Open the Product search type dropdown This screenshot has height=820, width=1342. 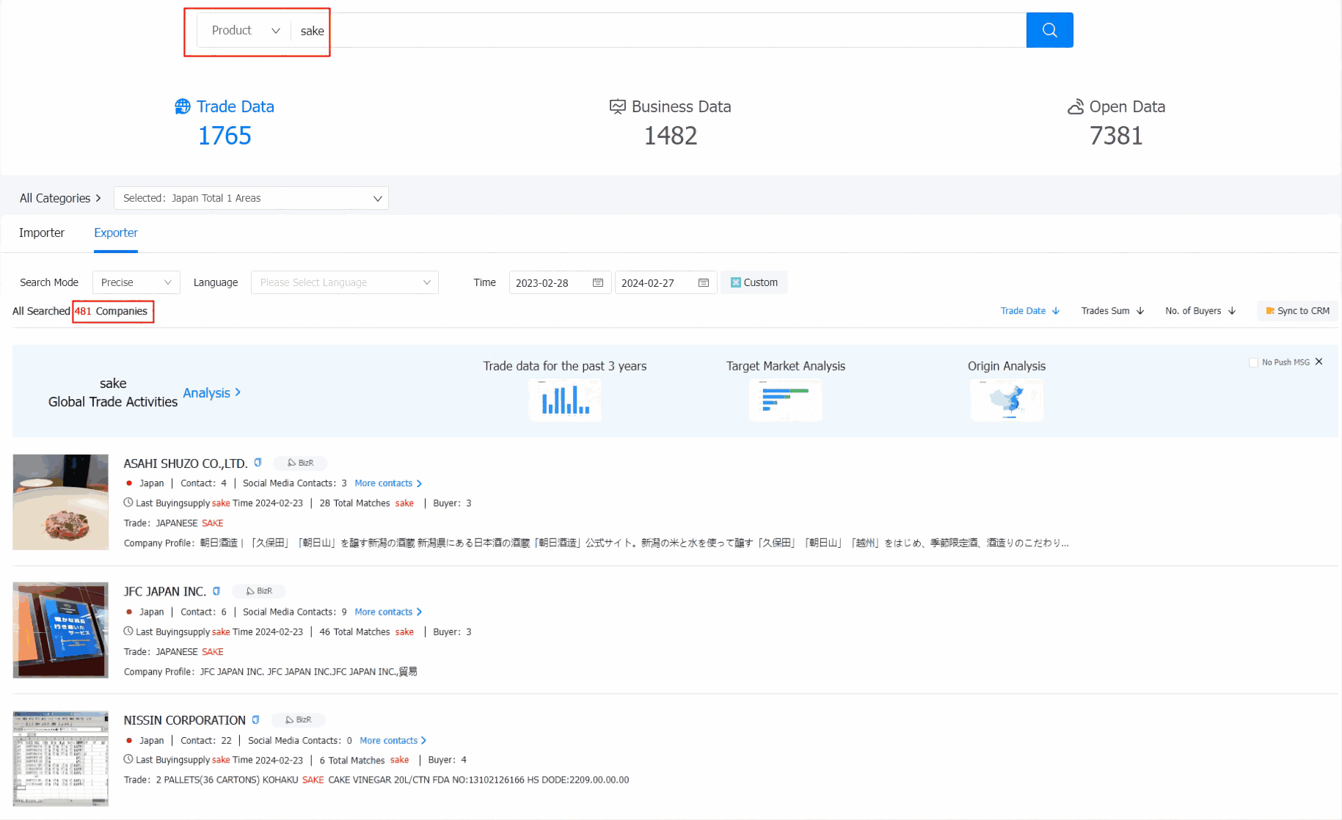[245, 31]
